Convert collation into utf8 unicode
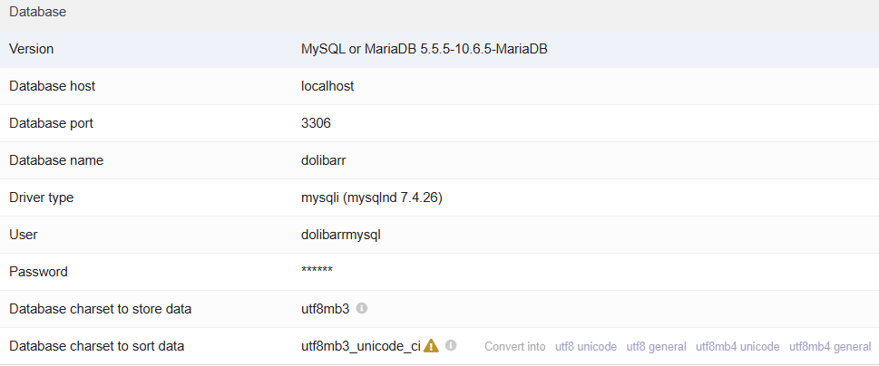This screenshot has width=879, height=366. click(586, 346)
